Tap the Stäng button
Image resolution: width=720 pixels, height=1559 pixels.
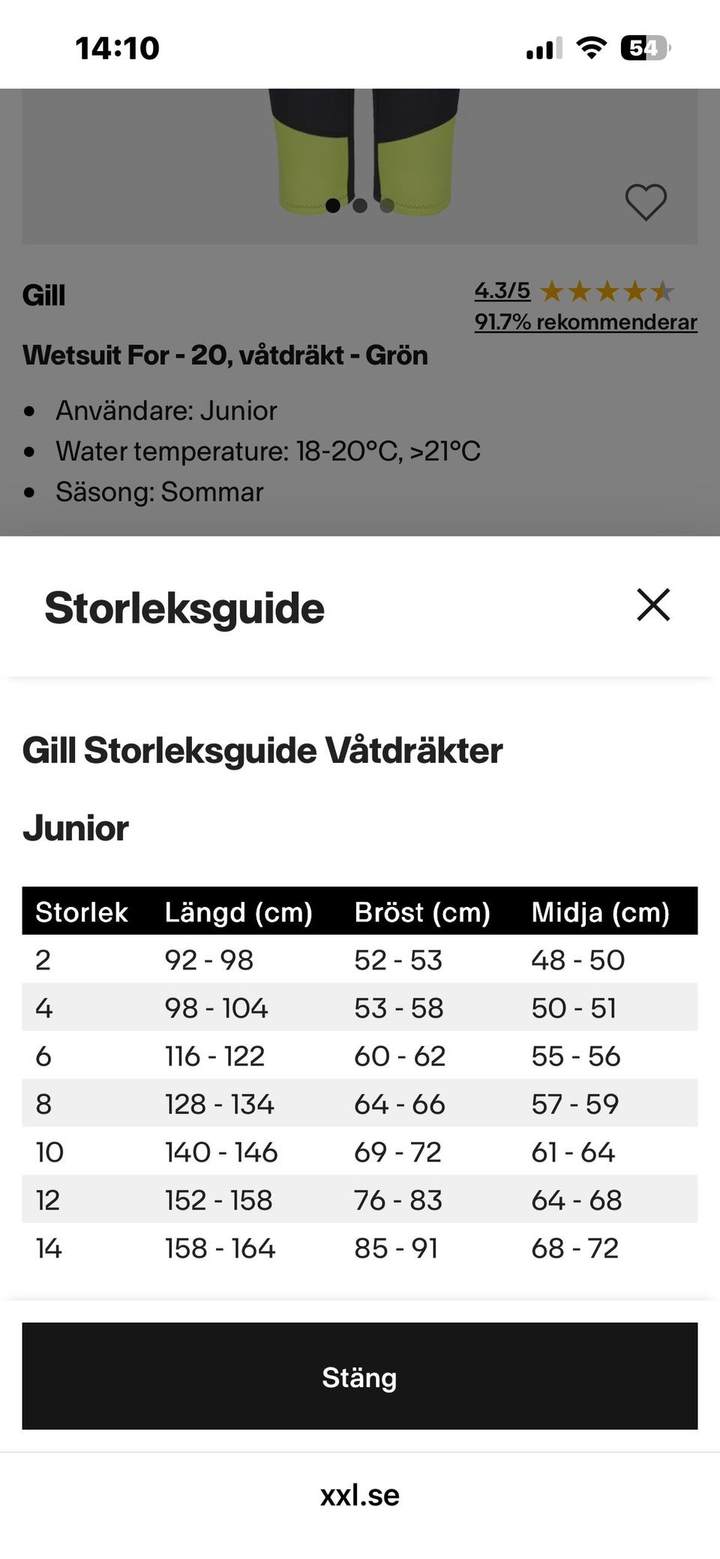pyautogui.click(x=360, y=1376)
